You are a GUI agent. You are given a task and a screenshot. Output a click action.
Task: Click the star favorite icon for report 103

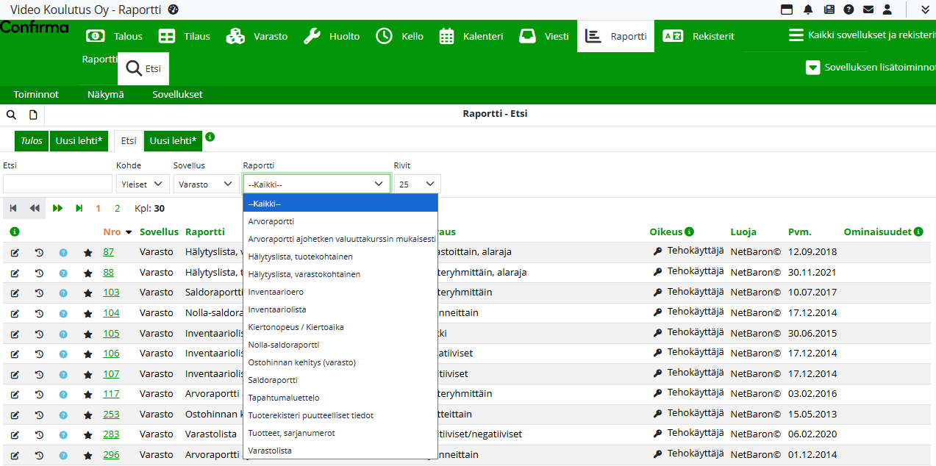pos(88,293)
